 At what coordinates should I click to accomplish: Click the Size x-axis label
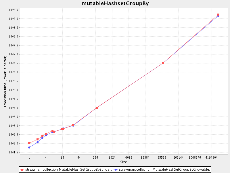coord(124,162)
